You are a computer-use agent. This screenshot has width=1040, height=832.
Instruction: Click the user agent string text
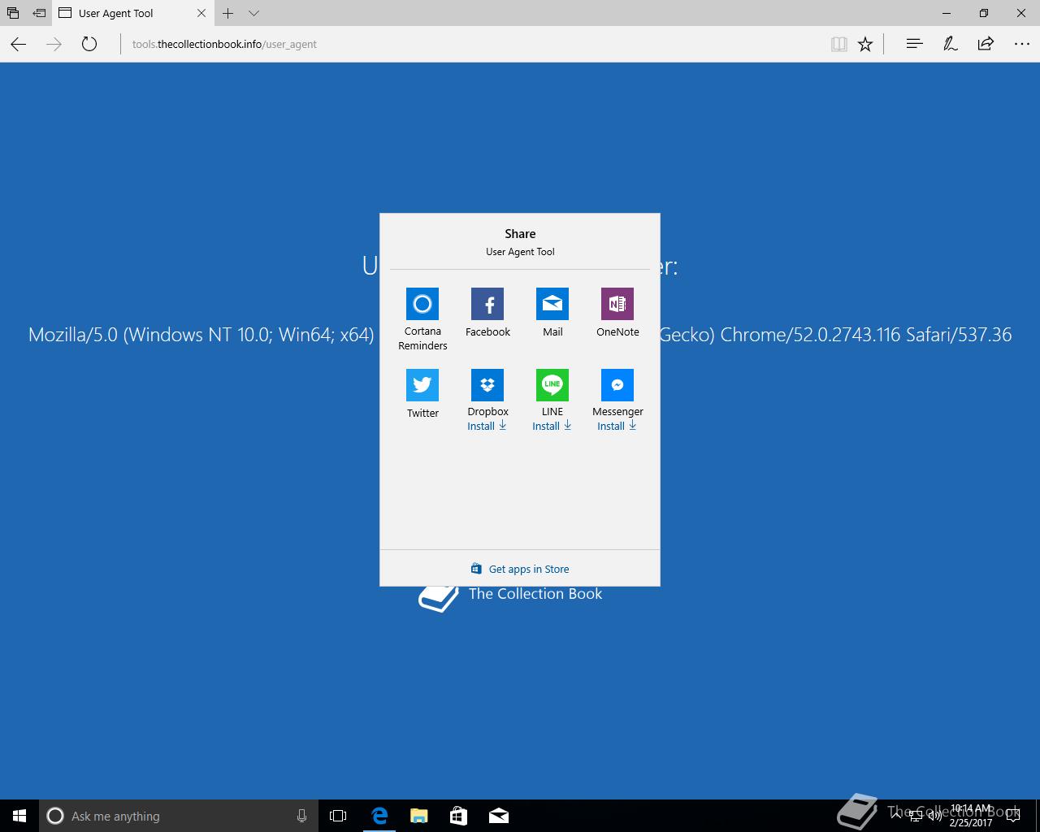point(520,334)
